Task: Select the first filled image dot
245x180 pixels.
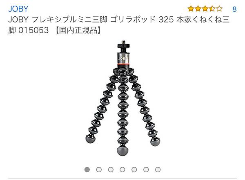Action: click(x=87, y=169)
